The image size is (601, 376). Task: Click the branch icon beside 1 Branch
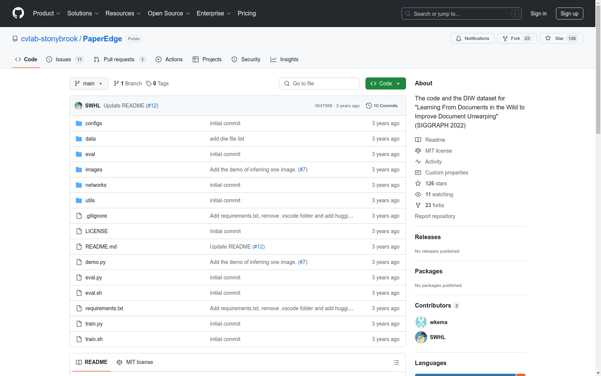[116, 83]
